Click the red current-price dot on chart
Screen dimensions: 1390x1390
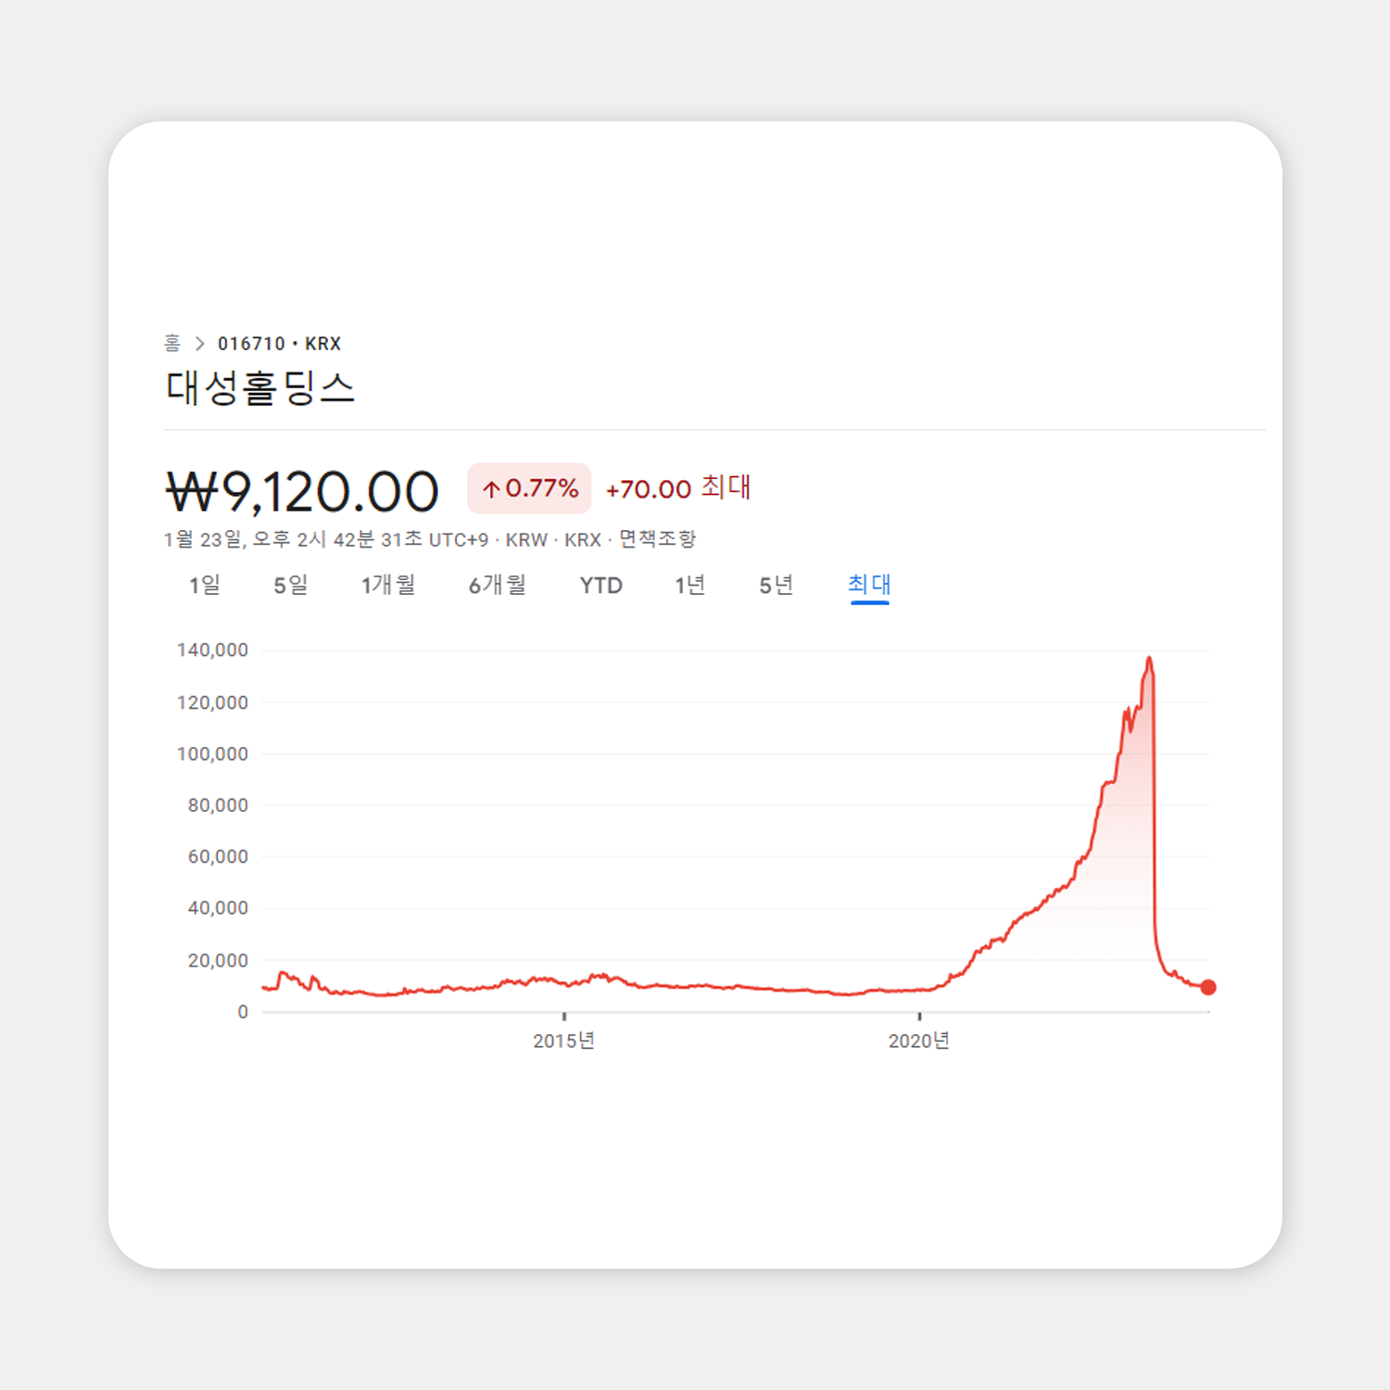point(1208,988)
